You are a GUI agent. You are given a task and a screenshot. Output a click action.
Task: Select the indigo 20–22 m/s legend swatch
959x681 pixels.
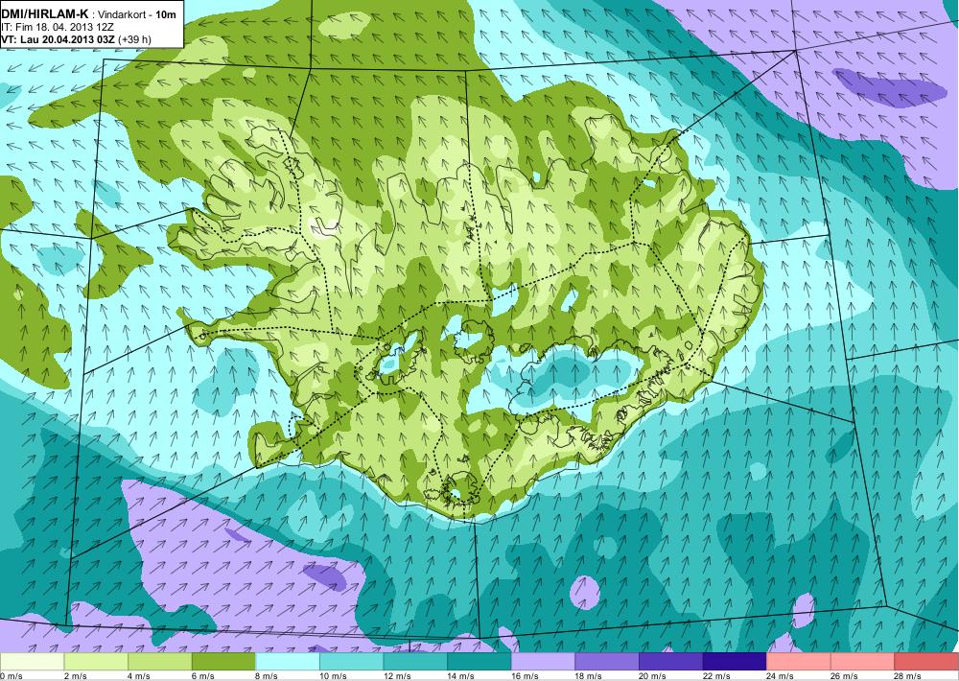671,662
